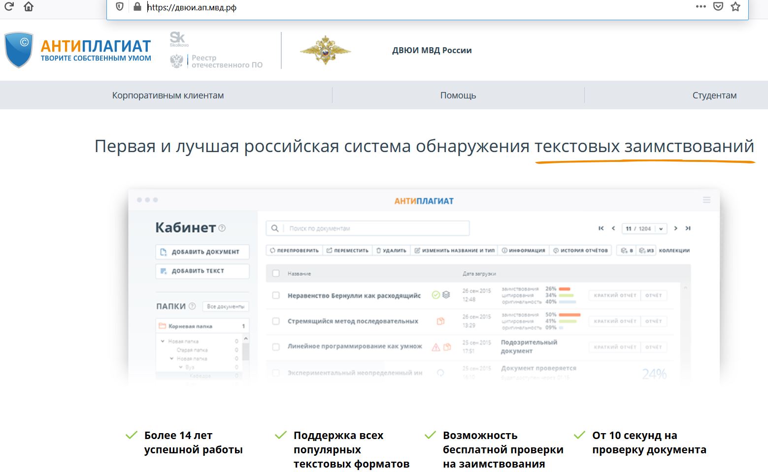Check the Линейное программирование как умнож row
Image resolution: width=768 pixels, height=472 pixels.
tap(276, 346)
